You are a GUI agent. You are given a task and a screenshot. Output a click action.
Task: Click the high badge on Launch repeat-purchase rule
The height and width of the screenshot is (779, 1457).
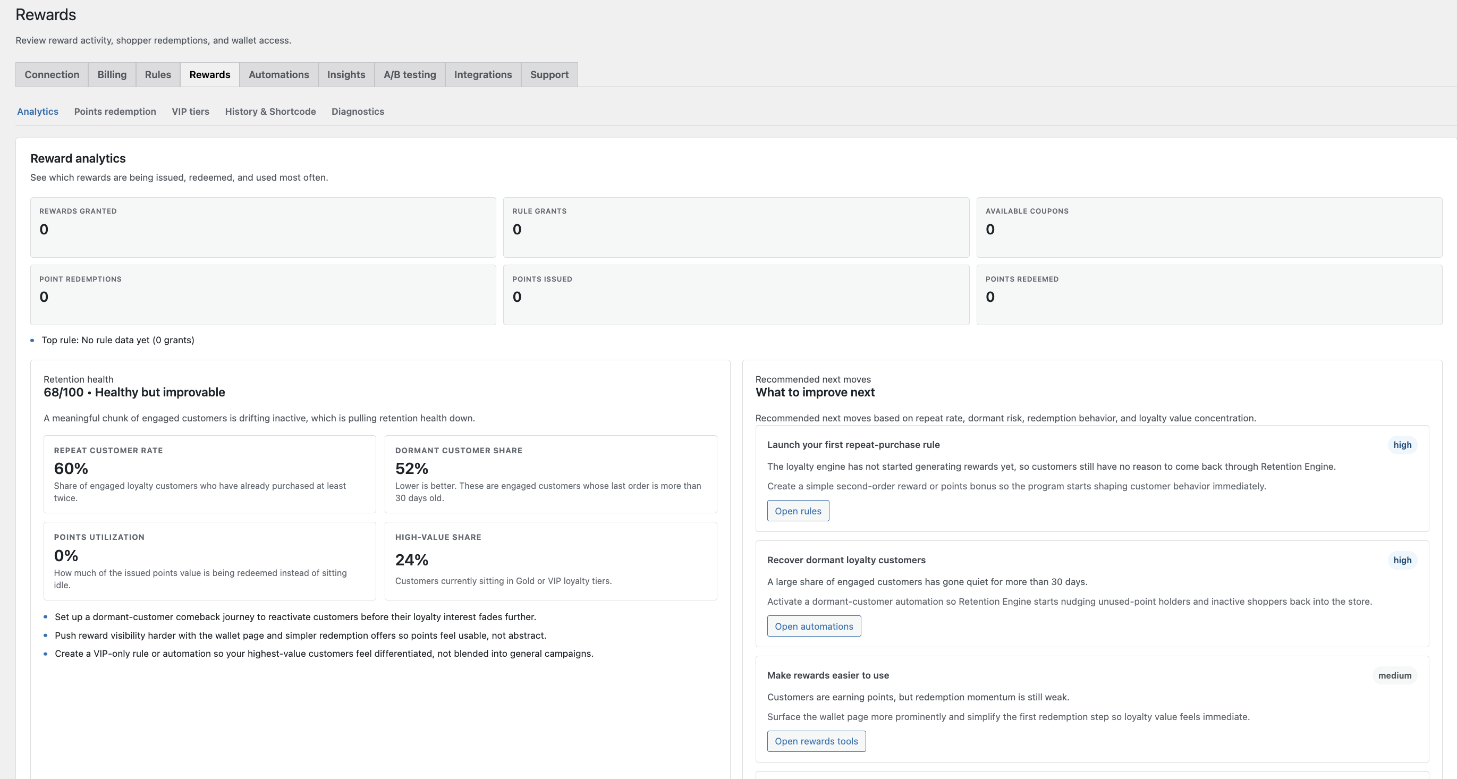tap(1402, 445)
